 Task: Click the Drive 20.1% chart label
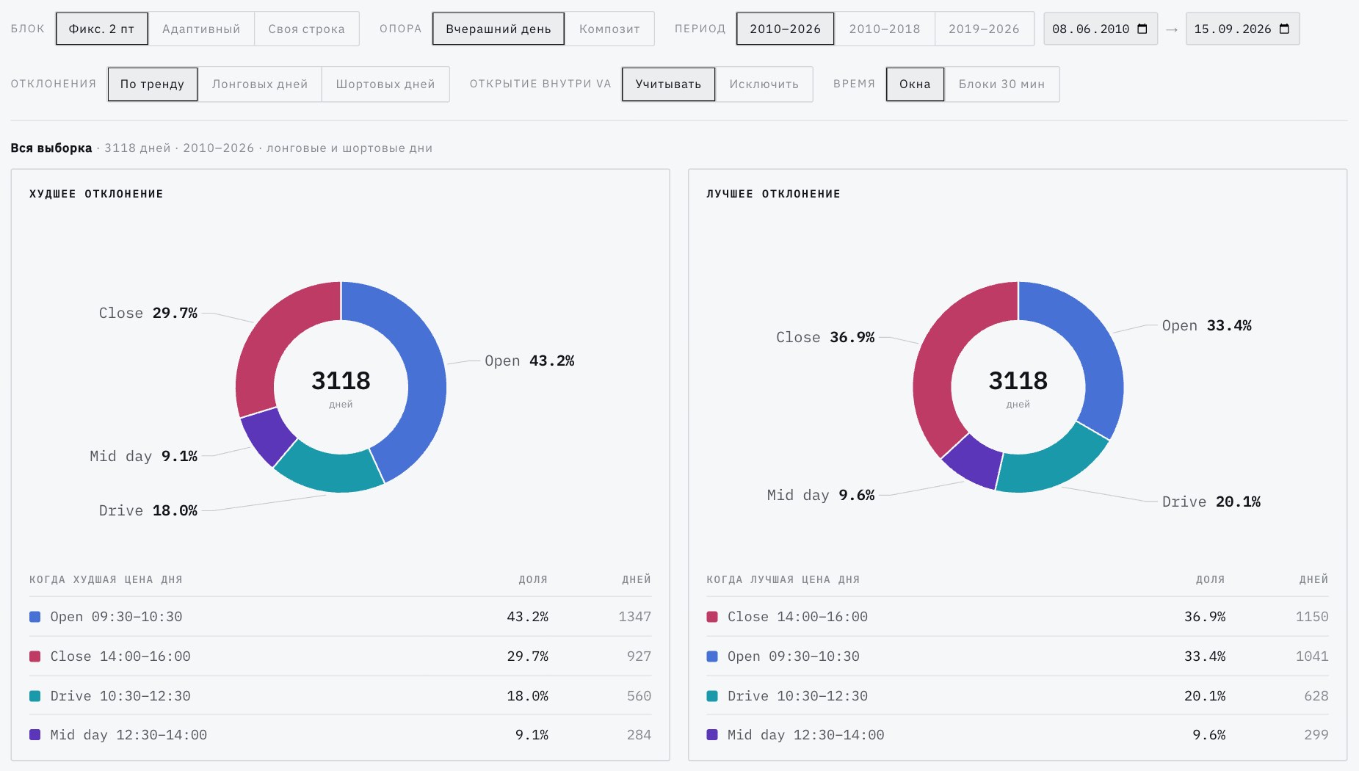(x=1211, y=502)
